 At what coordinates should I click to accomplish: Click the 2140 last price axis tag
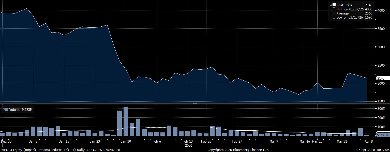point(382,78)
